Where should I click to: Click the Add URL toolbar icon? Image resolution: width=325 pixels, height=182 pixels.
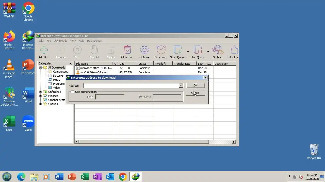point(44,50)
